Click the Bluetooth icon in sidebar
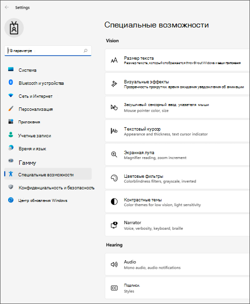This screenshot has height=304, width=250. 11,82
